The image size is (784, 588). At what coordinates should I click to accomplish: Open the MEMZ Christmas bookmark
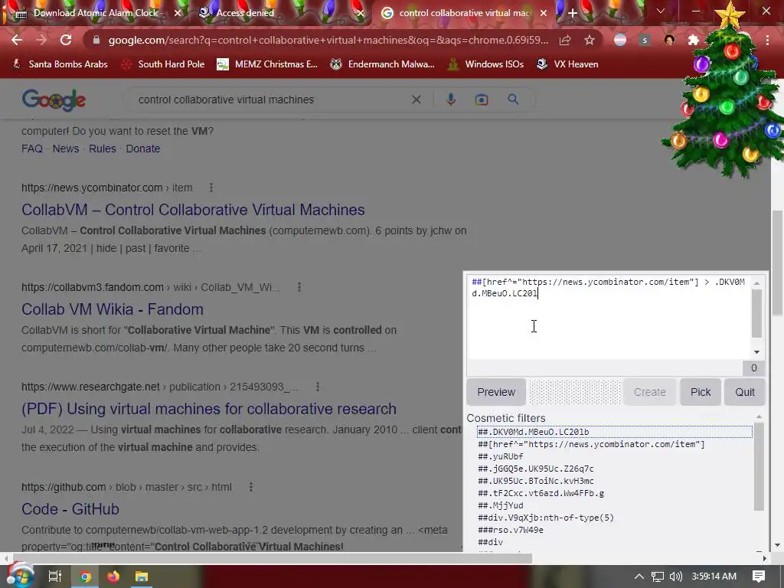coord(267,64)
